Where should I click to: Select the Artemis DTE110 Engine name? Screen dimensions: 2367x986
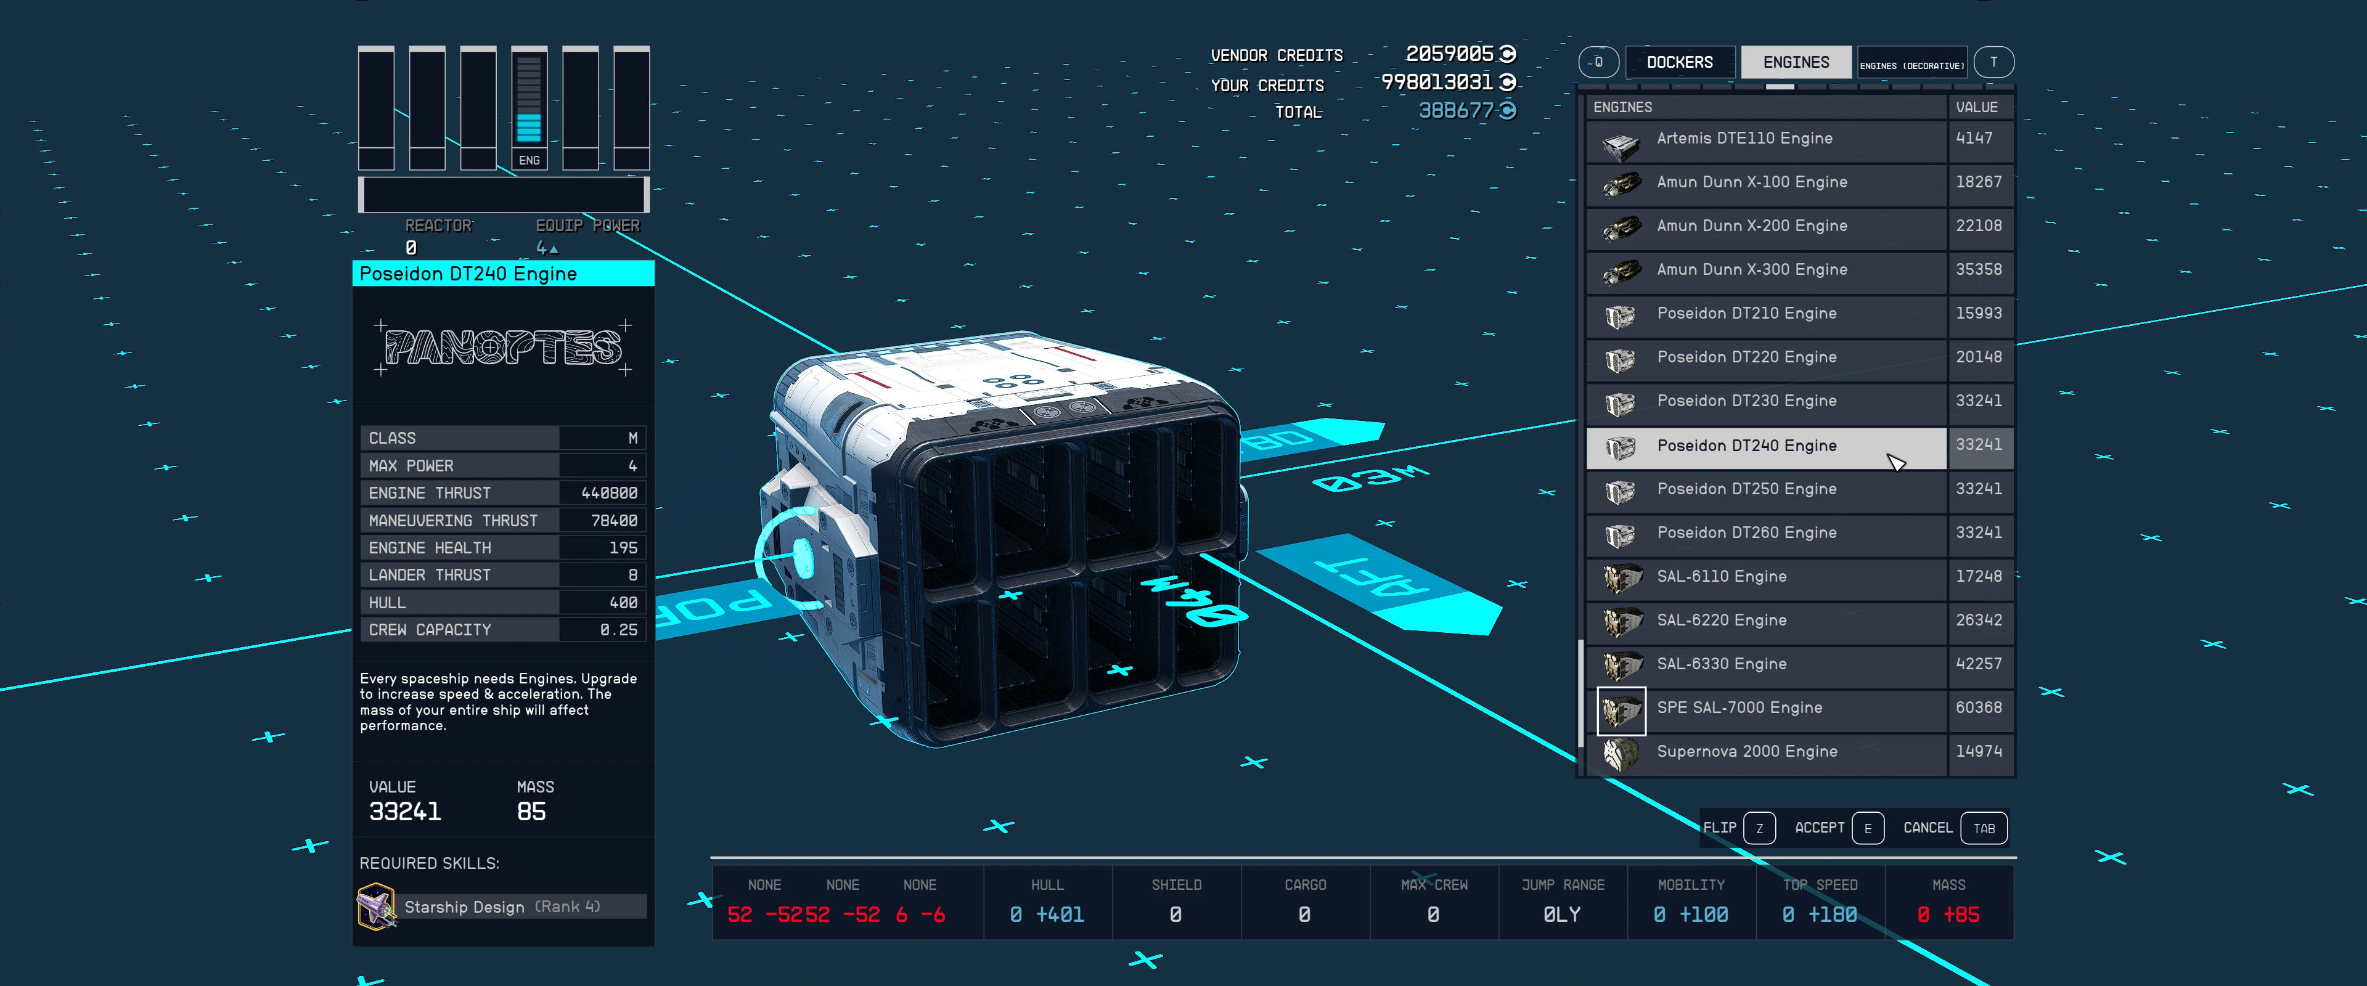pos(1744,139)
